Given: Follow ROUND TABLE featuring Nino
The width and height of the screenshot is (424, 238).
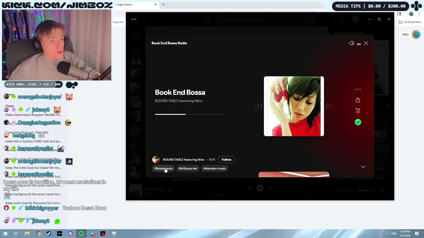Looking at the screenshot, I should [227, 160].
